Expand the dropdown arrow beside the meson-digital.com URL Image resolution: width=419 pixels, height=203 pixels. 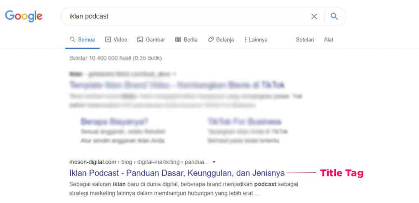point(214,162)
